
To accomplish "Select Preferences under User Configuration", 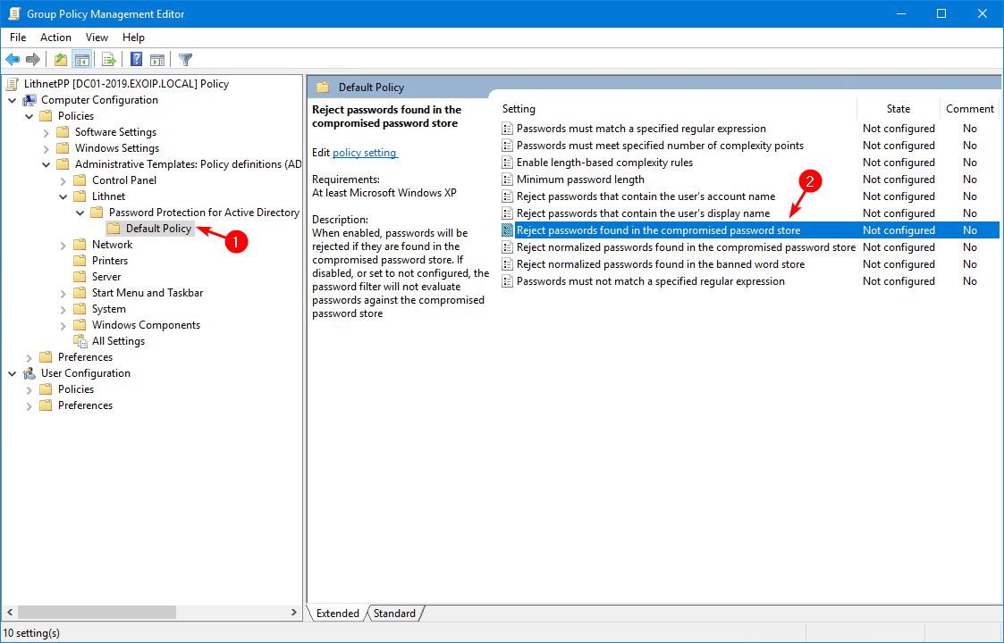I will tap(85, 405).
